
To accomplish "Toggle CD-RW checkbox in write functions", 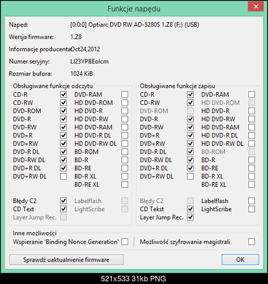I will point(190,103).
